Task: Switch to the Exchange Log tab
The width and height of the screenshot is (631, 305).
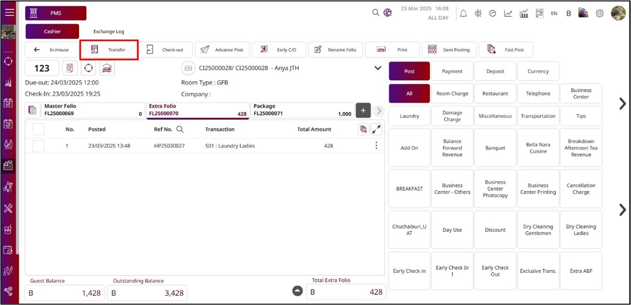Action: point(109,31)
